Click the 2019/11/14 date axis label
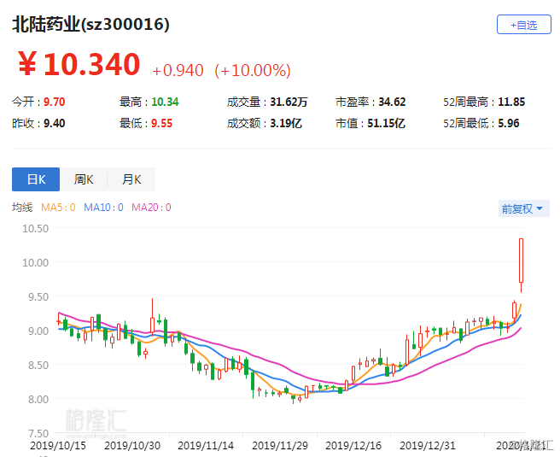Image resolution: width=560 pixels, height=457 pixels. point(206,446)
